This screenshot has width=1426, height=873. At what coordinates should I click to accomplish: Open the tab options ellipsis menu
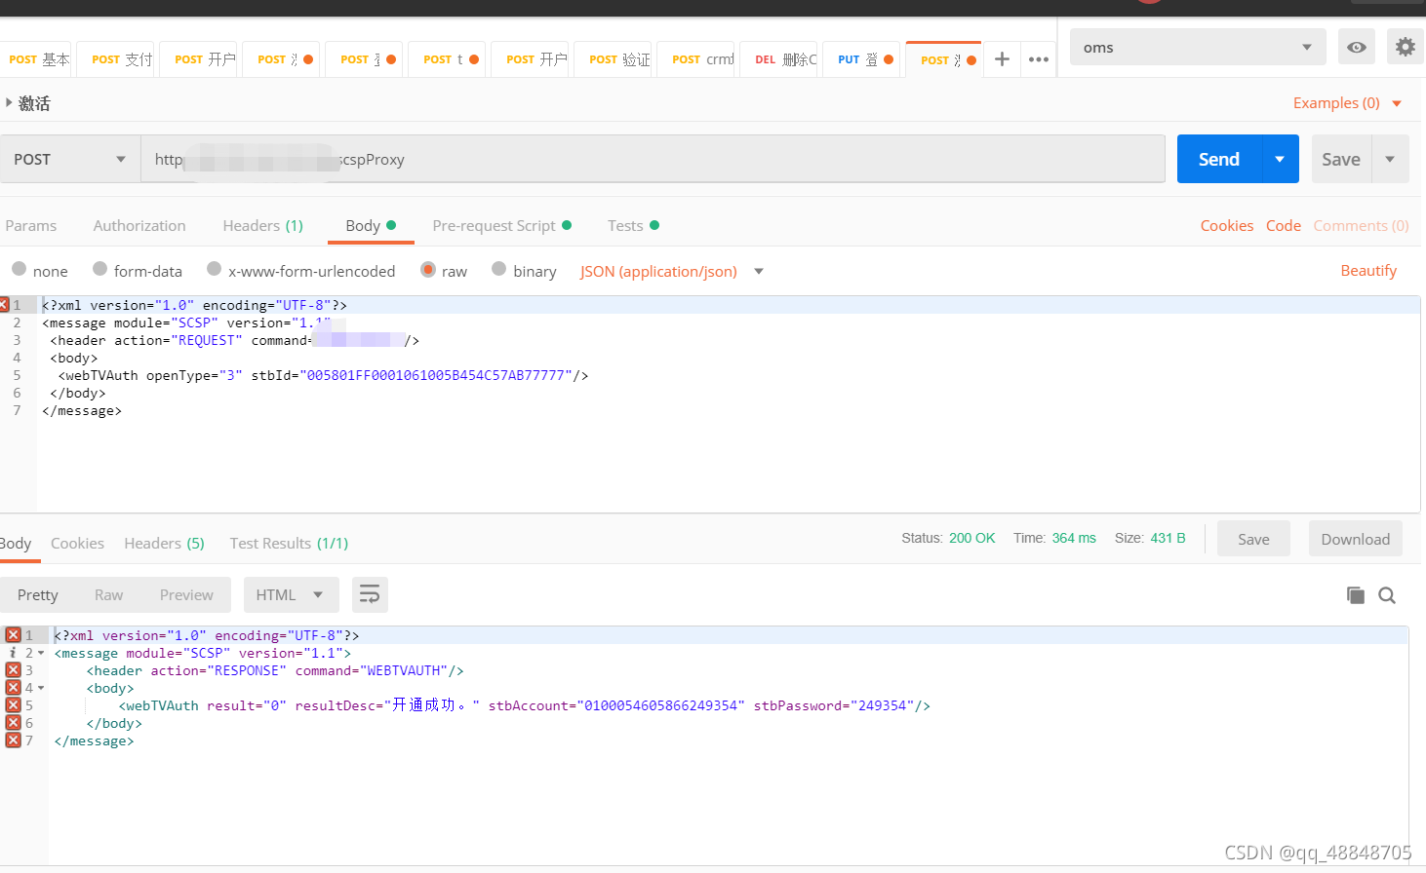click(x=1039, y=59)
